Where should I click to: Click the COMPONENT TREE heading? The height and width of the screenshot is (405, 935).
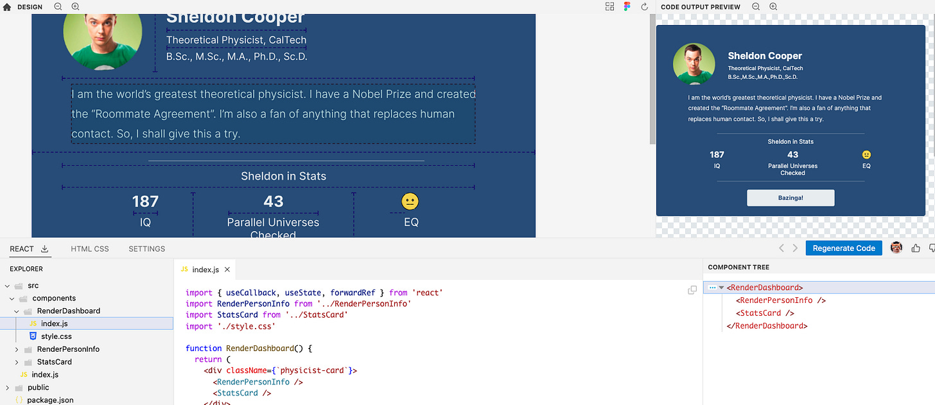coord(738,267)
